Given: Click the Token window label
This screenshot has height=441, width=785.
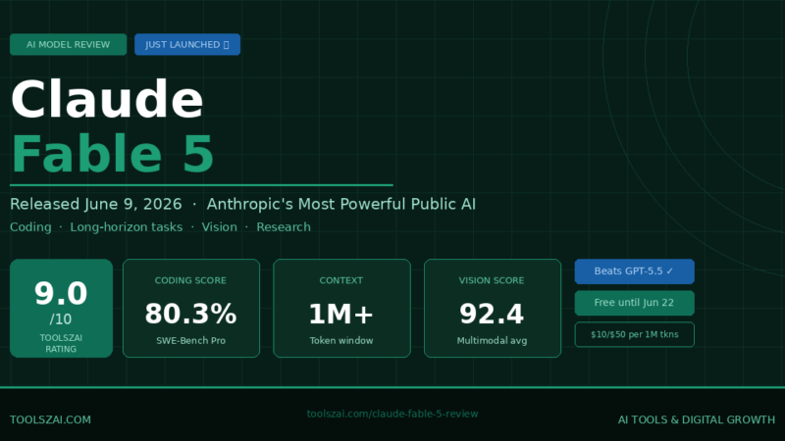Looking at the screenshot, I should [x=341, y=340].
